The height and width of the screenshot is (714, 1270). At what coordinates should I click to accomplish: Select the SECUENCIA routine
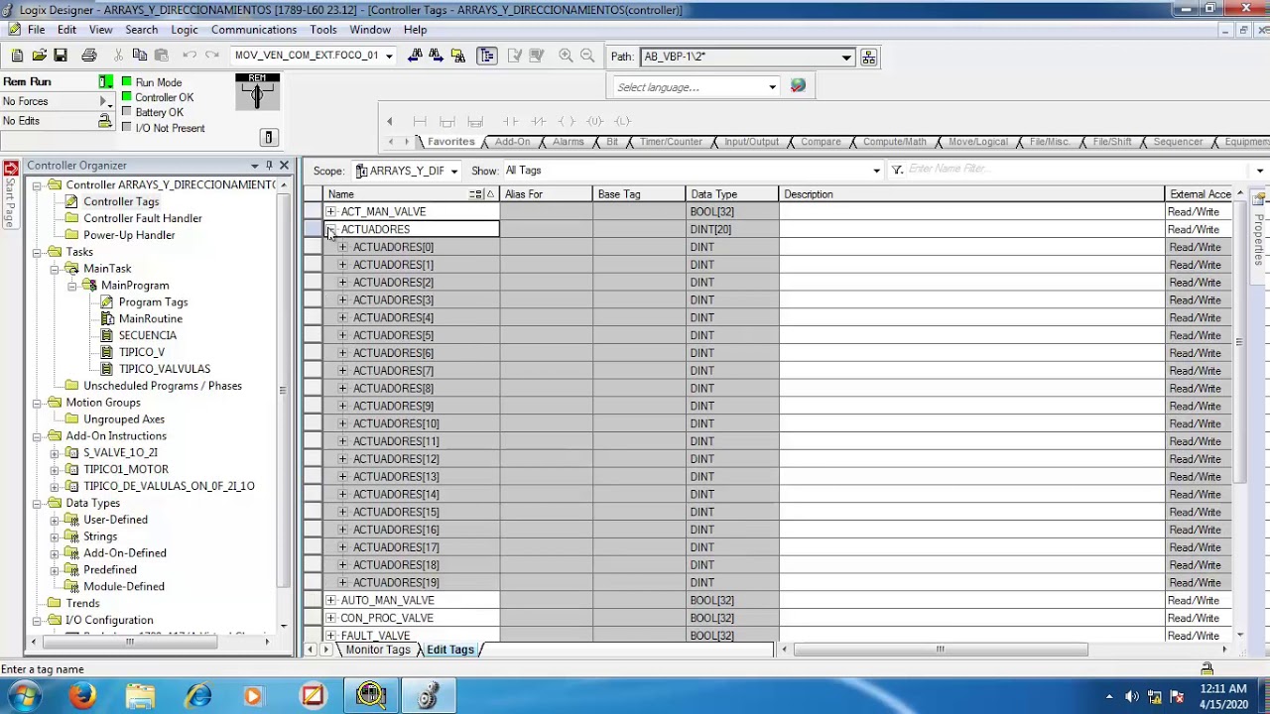[148, 335]
